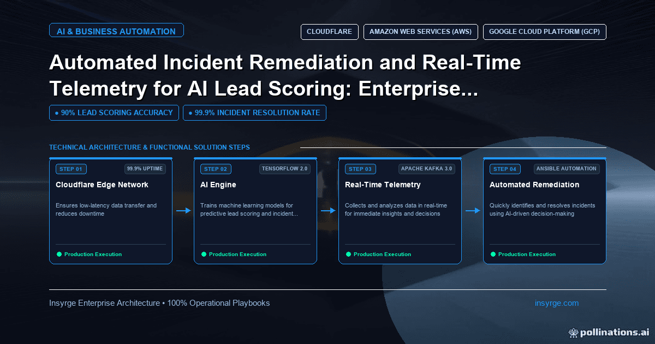The width and height of the screenshot is (655, 344).
Task: Click green status dot in Real-Time Telemetry card
Action: pos(348,254)
